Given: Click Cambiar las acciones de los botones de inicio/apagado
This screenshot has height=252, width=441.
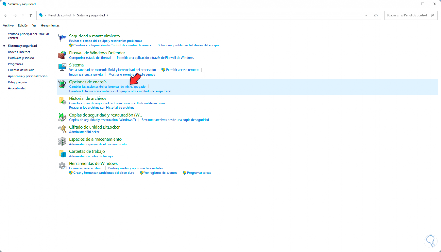Looking at the screenshot, I should coord(107,87).
